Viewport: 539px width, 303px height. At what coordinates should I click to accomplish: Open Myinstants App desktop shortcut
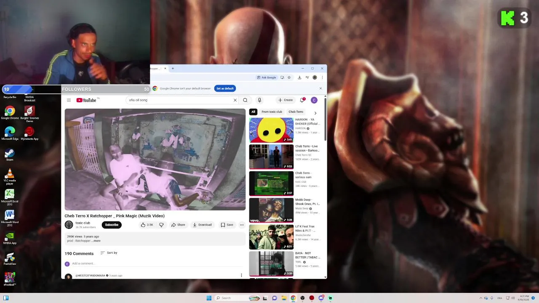click(29, 133)
